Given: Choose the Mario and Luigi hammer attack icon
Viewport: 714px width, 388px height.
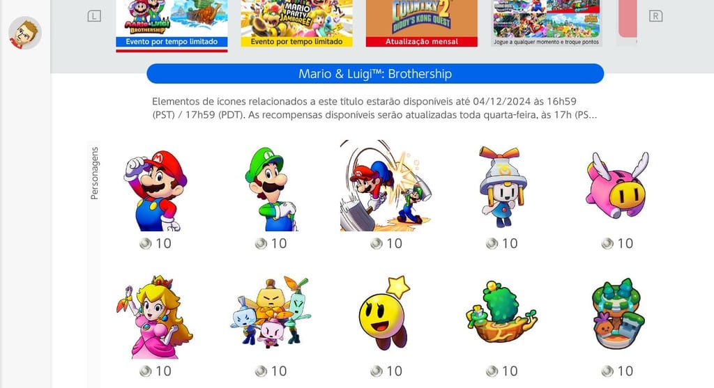Looking at the screenshot, I should click(386, 185).
